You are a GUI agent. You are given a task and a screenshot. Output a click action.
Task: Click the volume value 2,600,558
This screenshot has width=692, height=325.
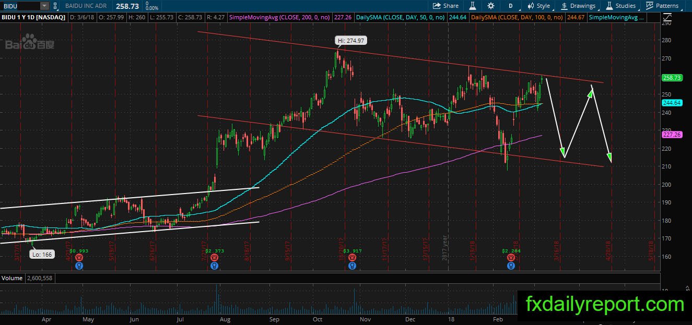tap(40, 278)
